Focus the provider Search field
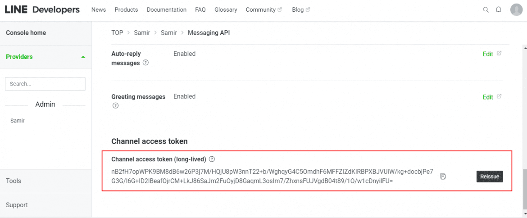Image resolution: width=527 pixels, height=218 pixels. coord(45,84)
